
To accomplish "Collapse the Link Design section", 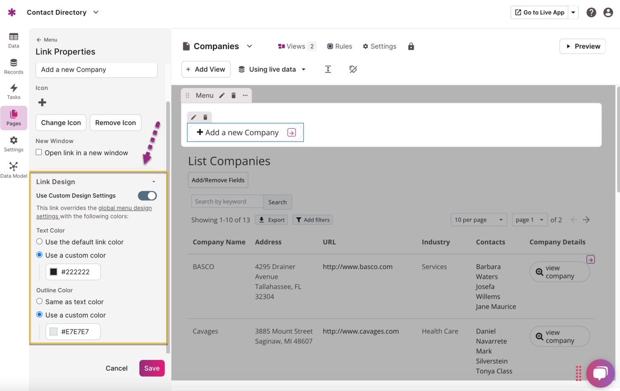I will [153, 182].
